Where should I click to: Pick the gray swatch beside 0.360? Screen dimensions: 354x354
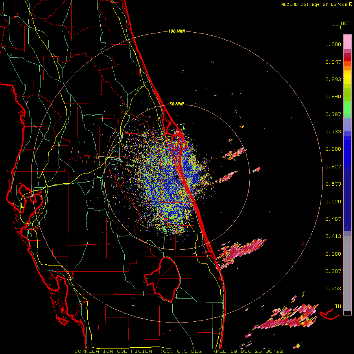tap(347, 273)
